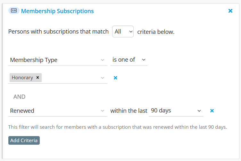Remove the Honorary tag with its x
The height and width of the screenshot is (161, 241).
click(38, 78)
